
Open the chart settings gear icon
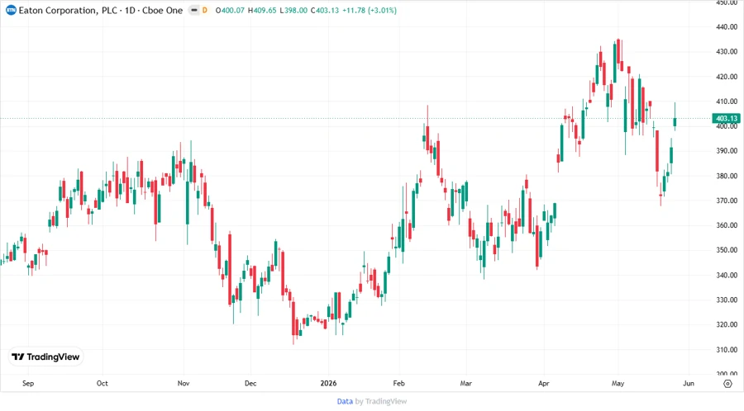pyautogui.click(x=727, y=384)
